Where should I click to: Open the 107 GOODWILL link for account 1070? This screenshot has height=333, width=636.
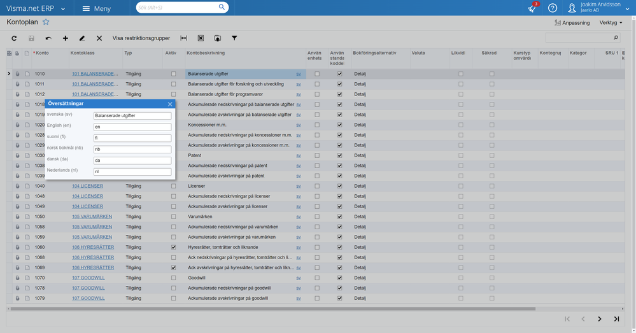pos(88,278)
